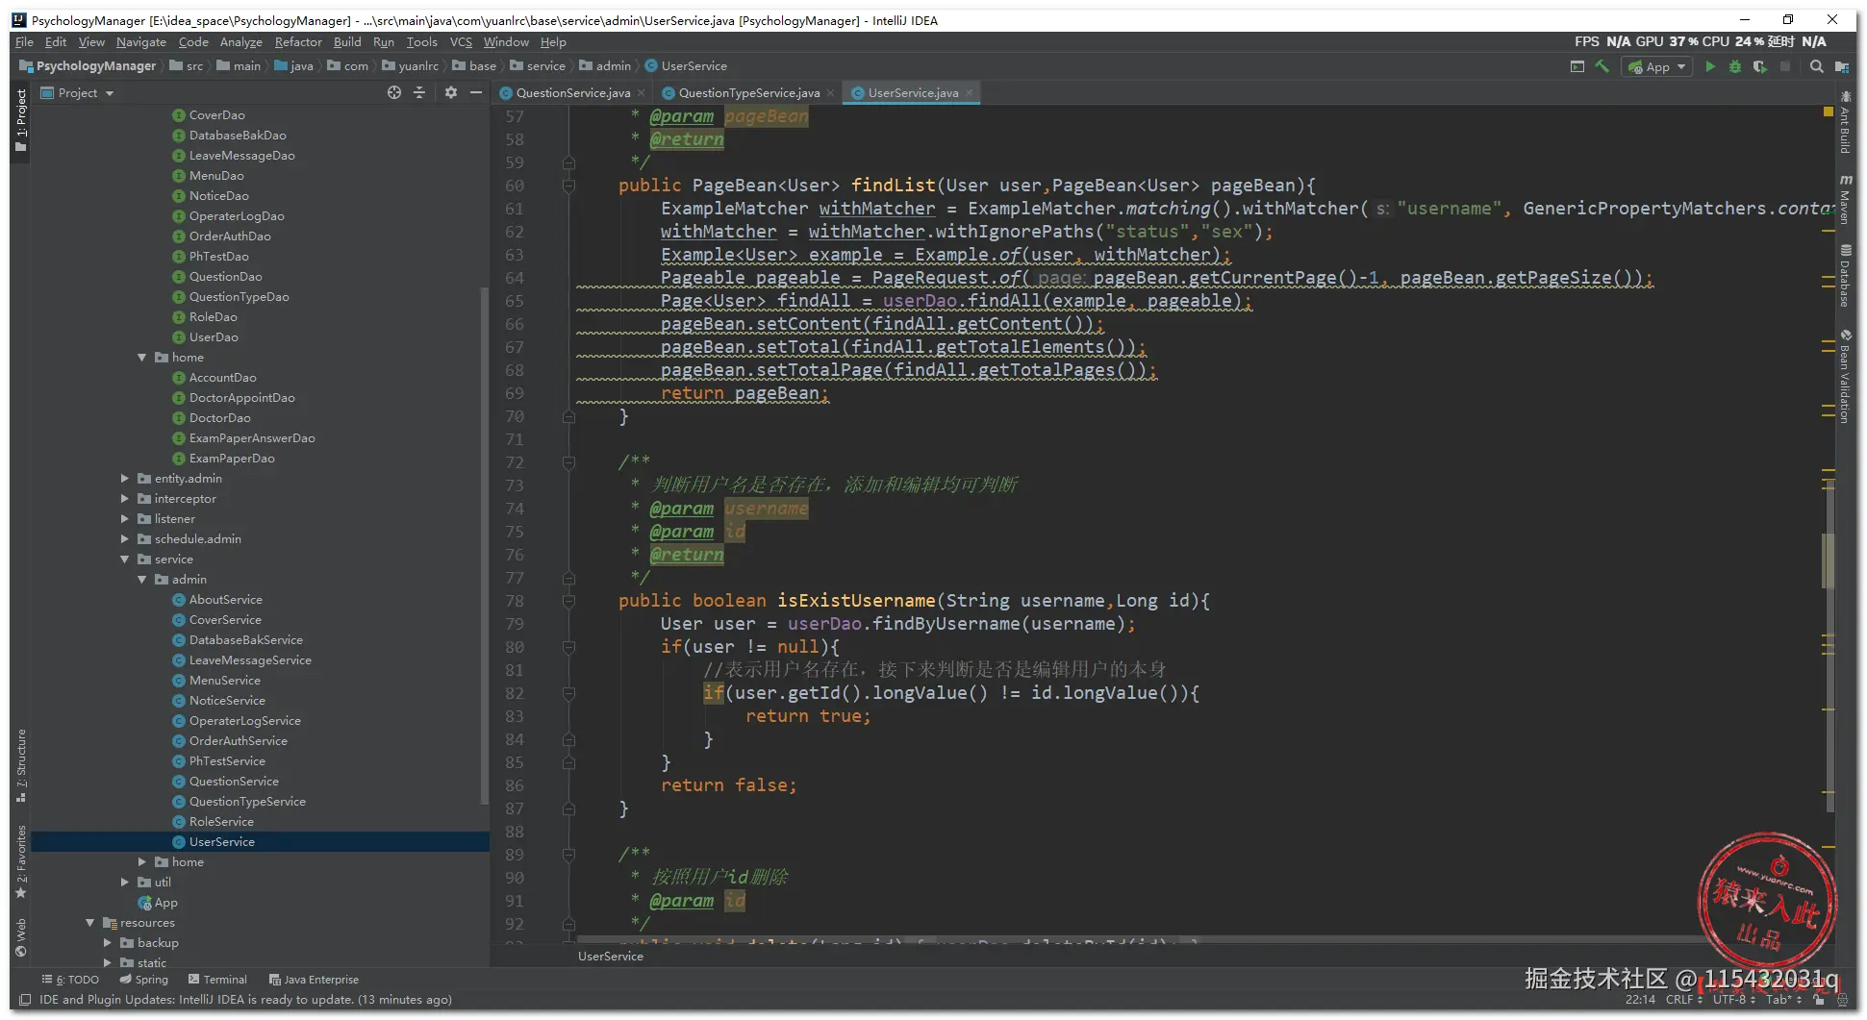Open Project Structure icon in toolbar
Viewport: 1867px width, 1020px height.
pos(1841,66)
